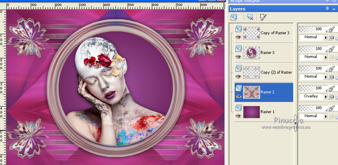This screenshot has width=338, height=165.
Task: Open the Normal blend dropdown for Raster 3
Action: (325, 58)
